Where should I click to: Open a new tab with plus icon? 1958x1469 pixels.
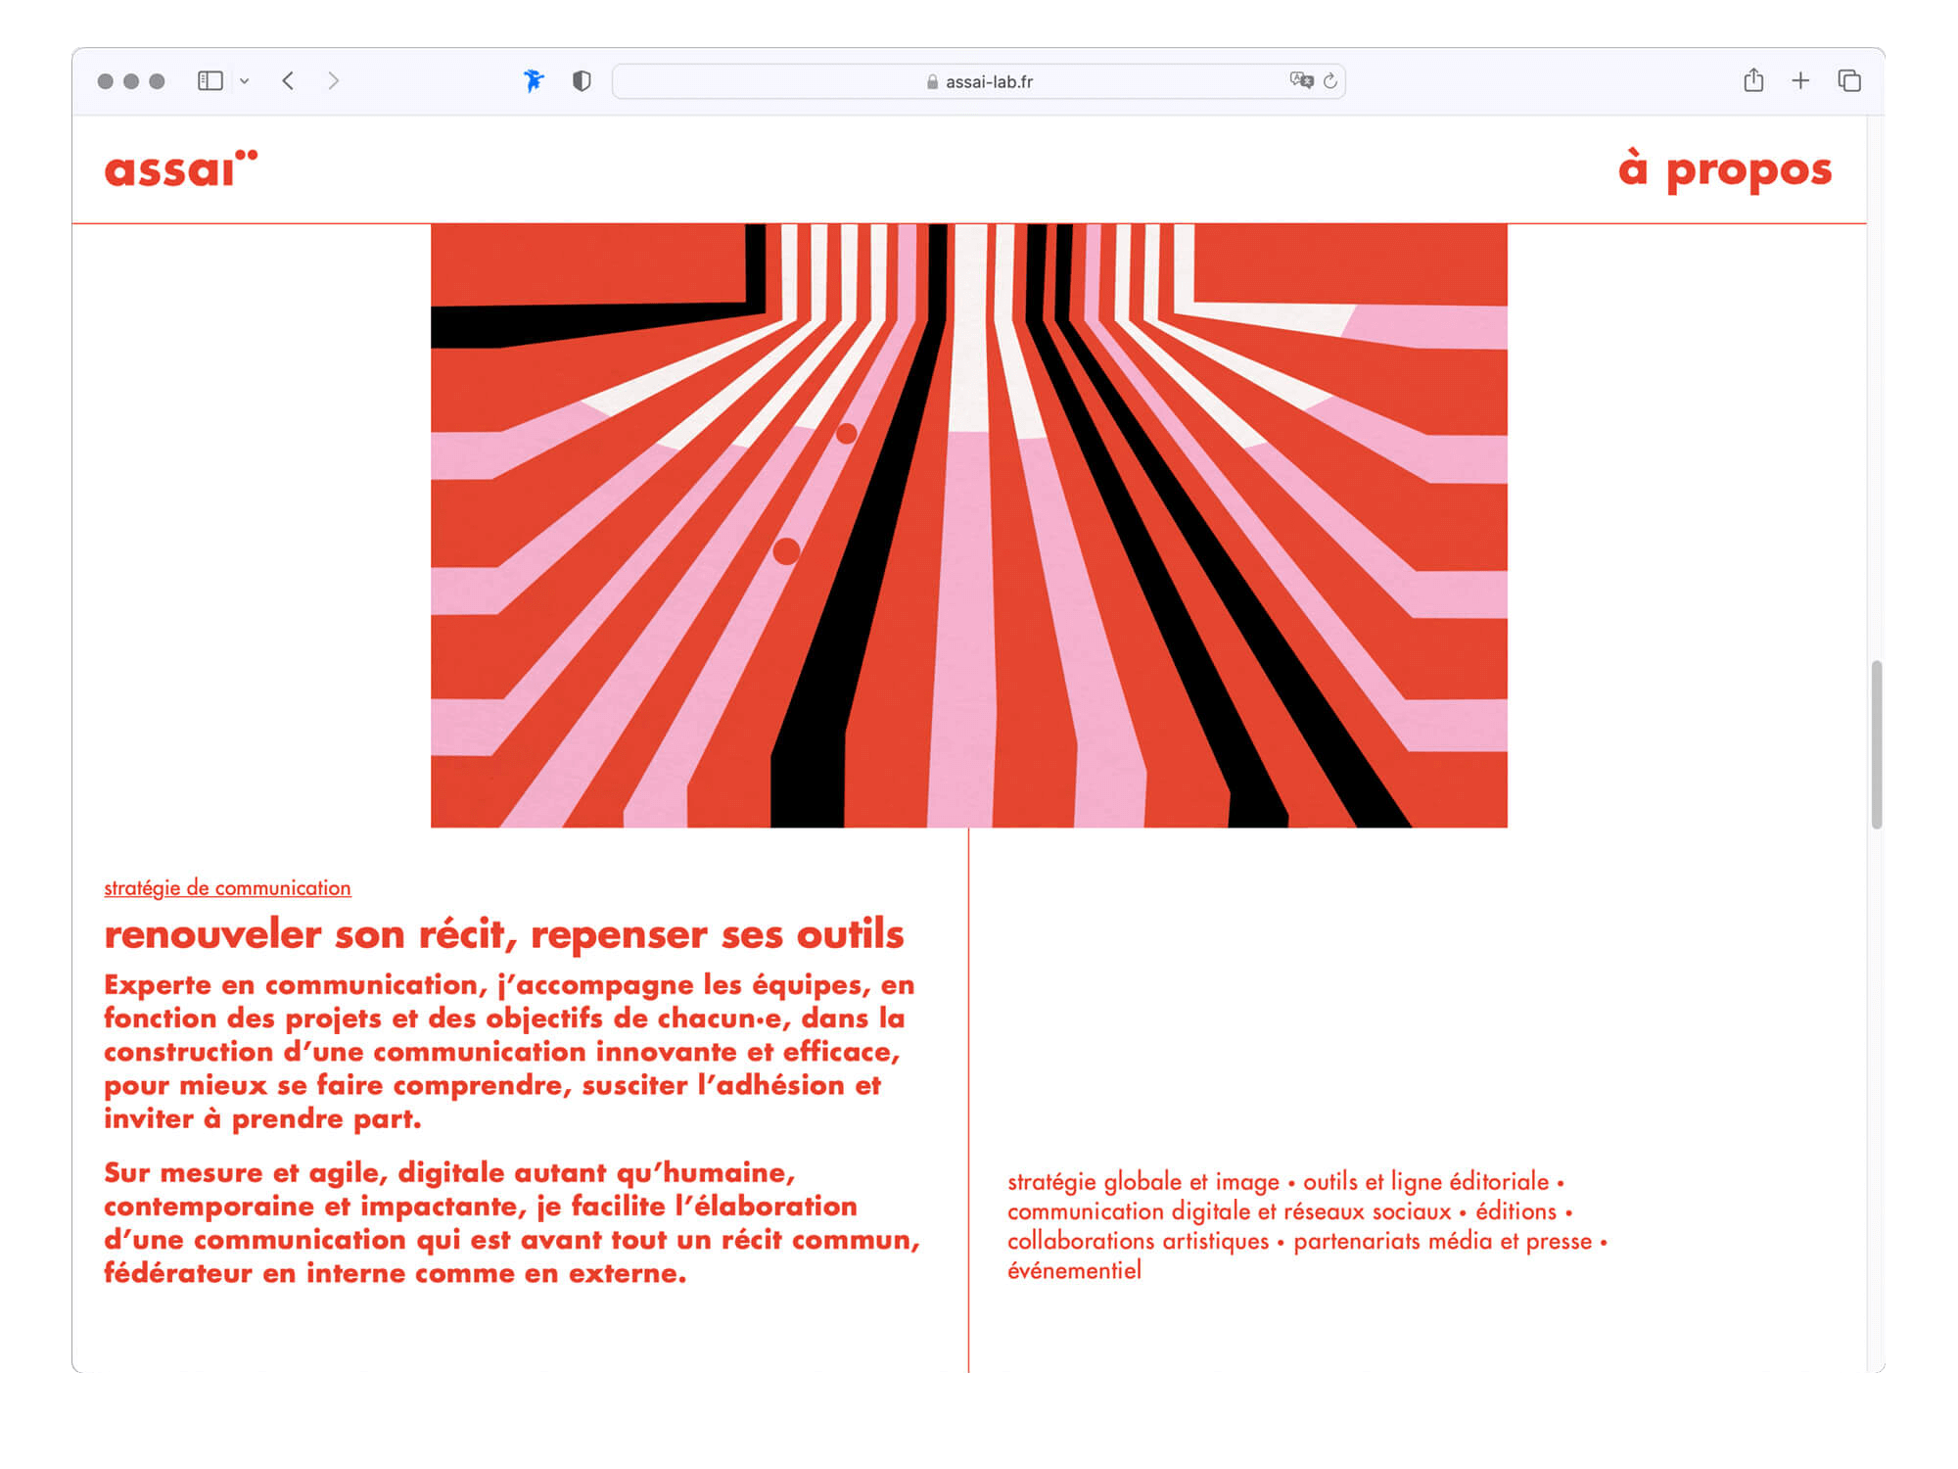[1800, 80]
